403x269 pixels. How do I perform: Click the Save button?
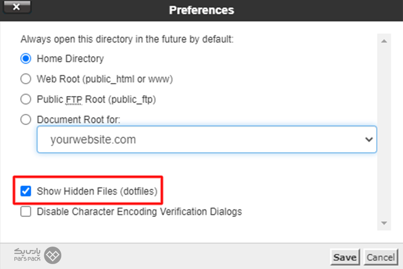click(344, 257)
